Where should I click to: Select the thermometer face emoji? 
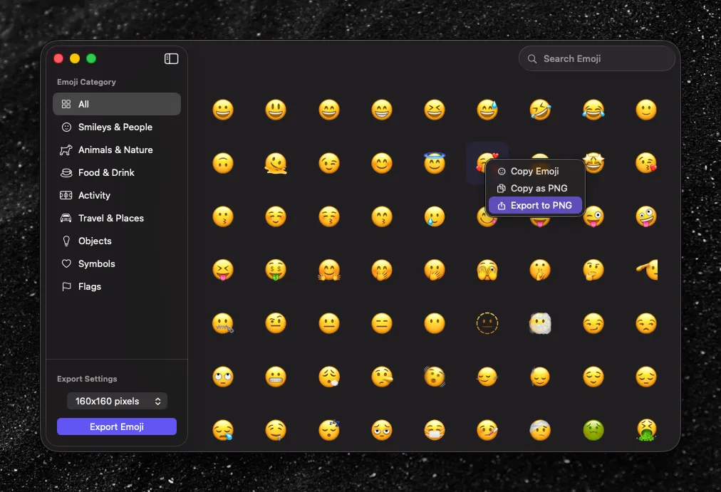click(x=487, y=430)
